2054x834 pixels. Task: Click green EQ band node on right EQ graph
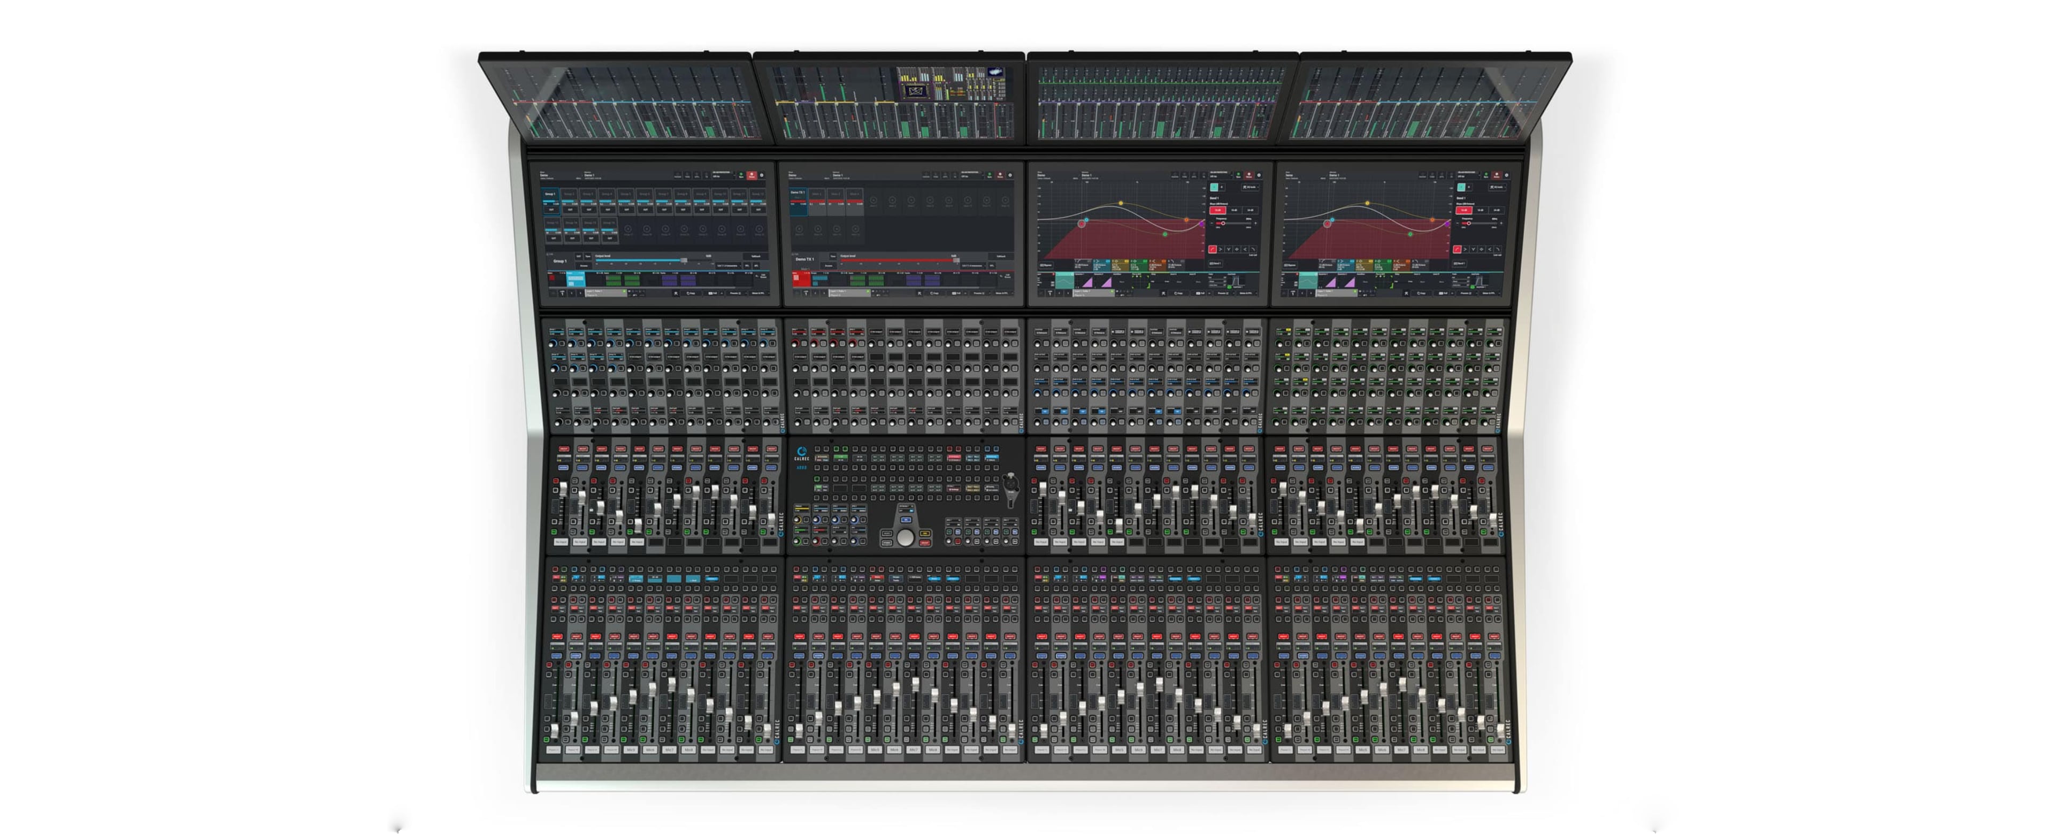point(1410,234)
